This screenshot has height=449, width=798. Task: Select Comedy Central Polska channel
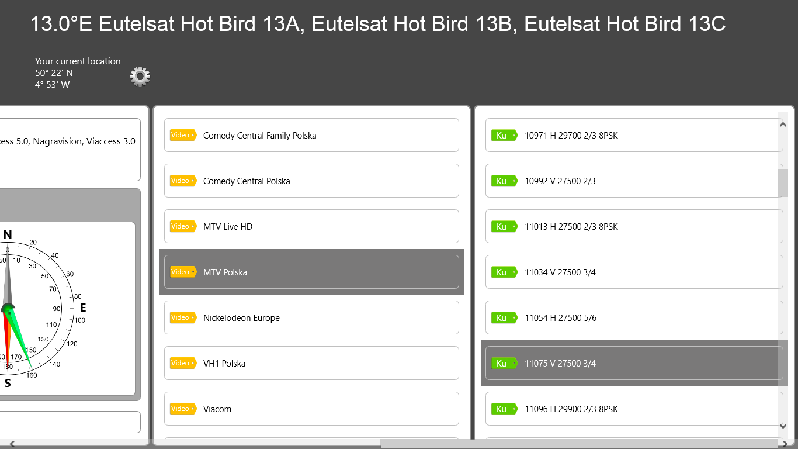tap(311, 181)
